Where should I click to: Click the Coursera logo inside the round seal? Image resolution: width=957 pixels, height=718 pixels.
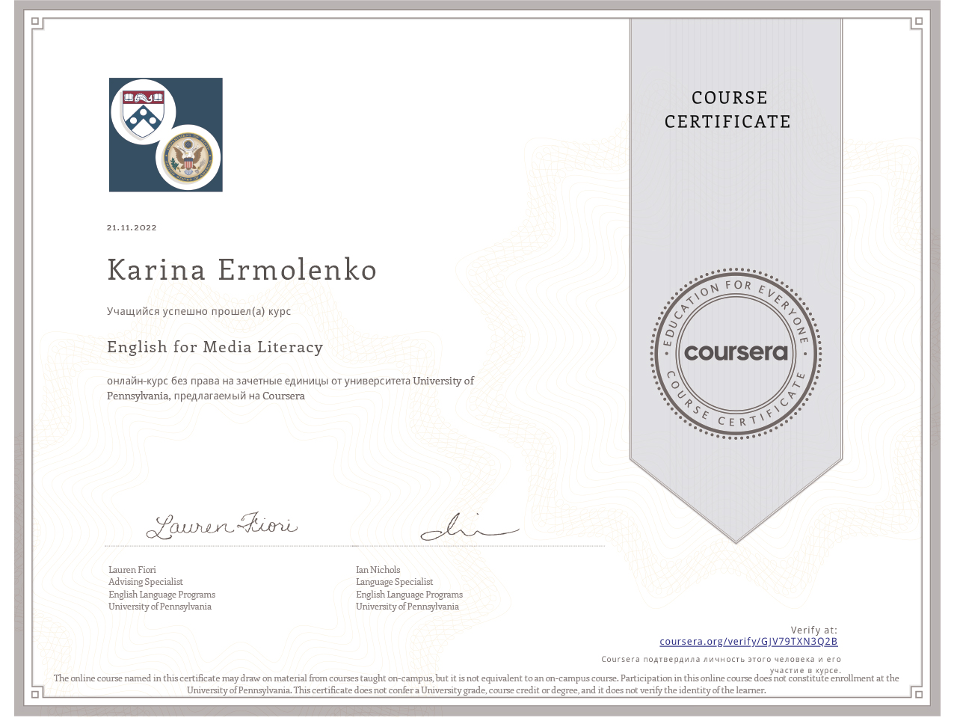pos(736,352)
